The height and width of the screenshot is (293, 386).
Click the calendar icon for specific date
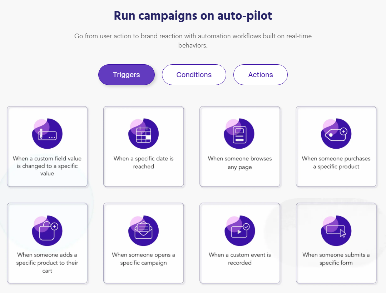144,134
